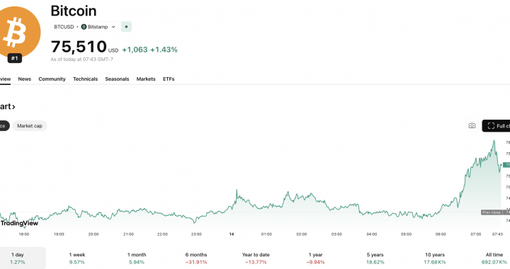Select the 1 week range
The width and height of the screenshot is (510, 269).
click(x=76, y=258)
